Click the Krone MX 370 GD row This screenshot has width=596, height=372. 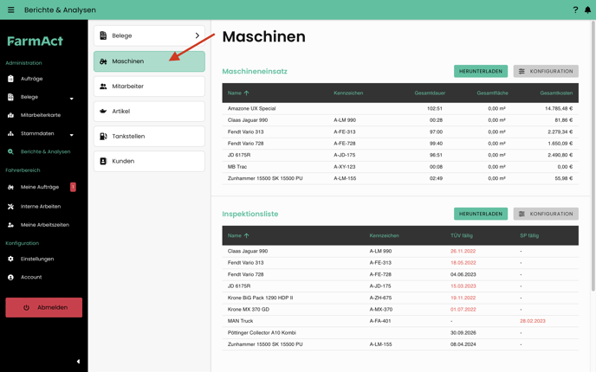click(400, 310)
